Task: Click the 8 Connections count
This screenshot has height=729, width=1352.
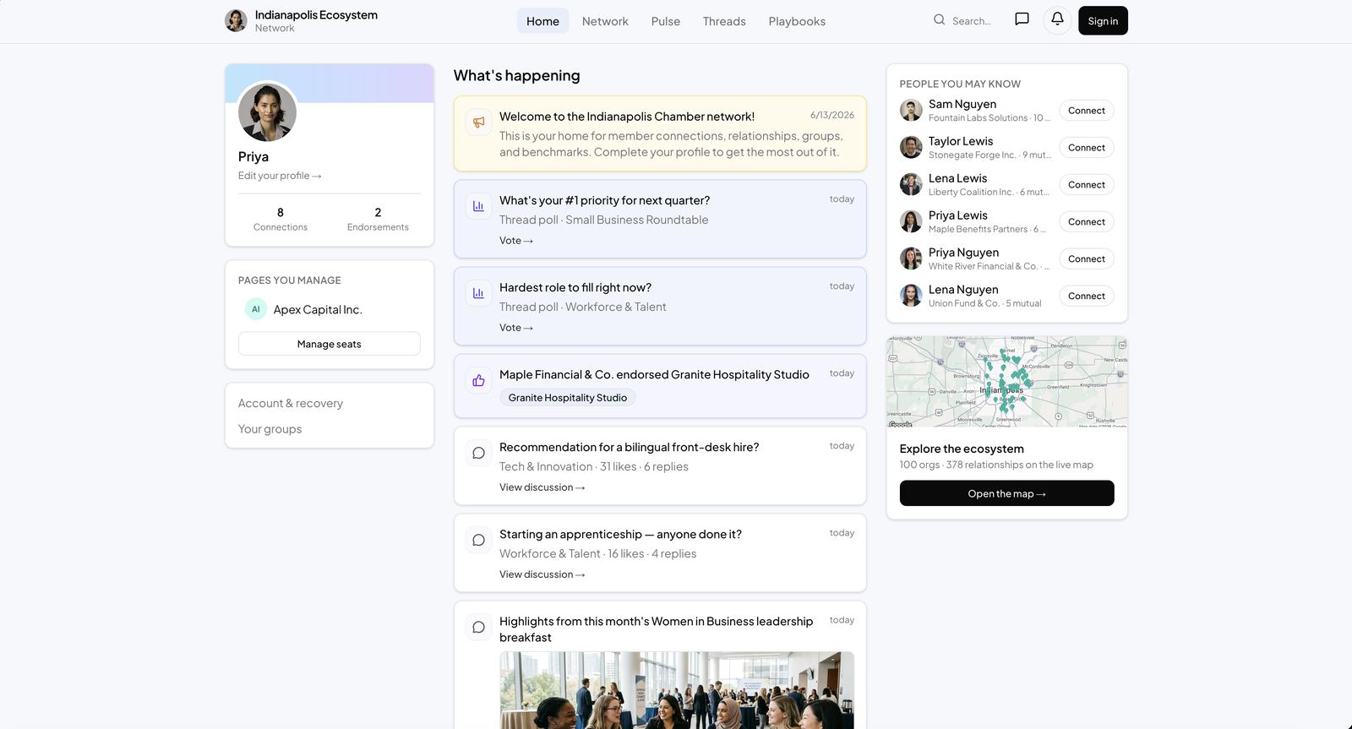Action: [x=281, y=219]
